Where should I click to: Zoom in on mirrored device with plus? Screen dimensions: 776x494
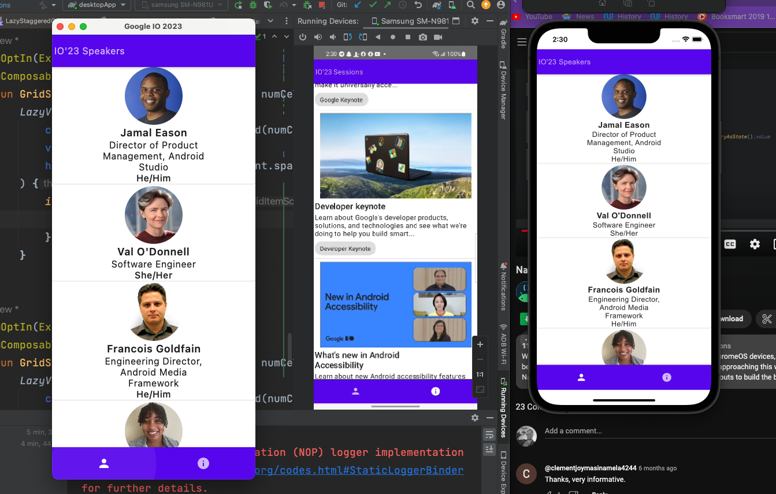point(480,344)
